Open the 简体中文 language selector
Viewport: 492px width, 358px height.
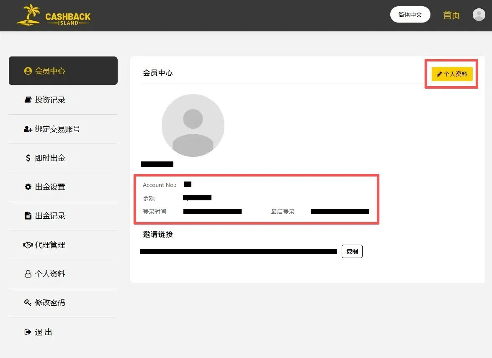(410, 14)
